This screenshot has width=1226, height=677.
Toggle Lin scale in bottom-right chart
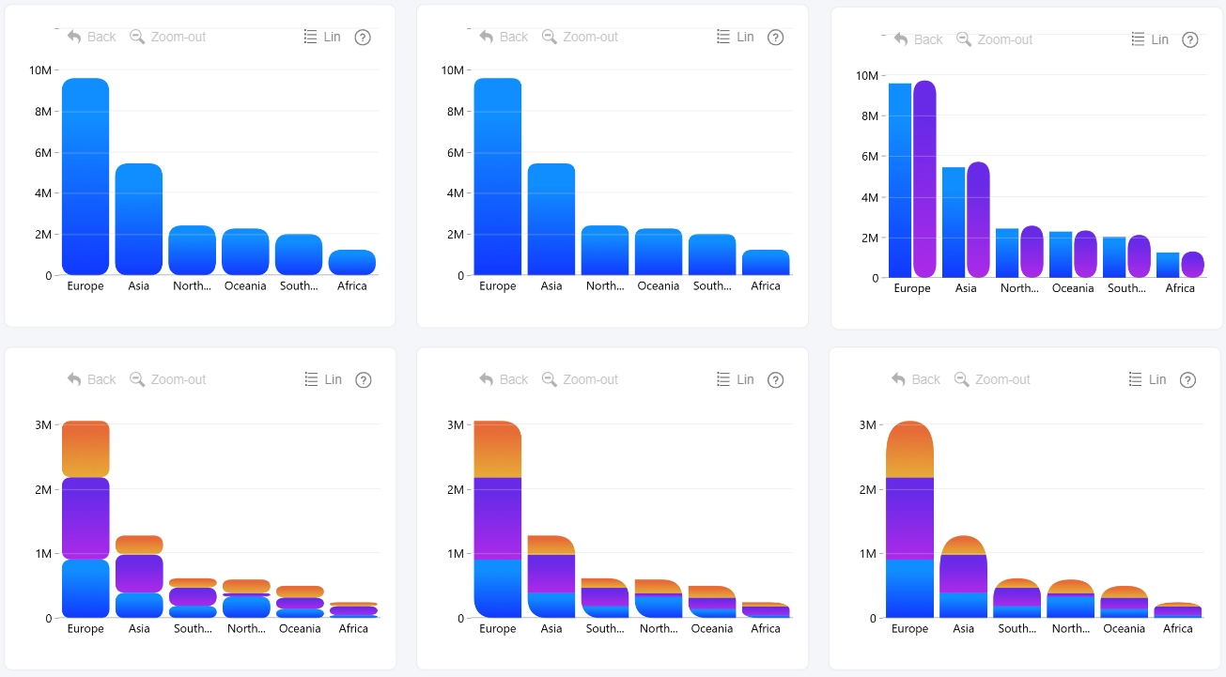coord(1147,379)
